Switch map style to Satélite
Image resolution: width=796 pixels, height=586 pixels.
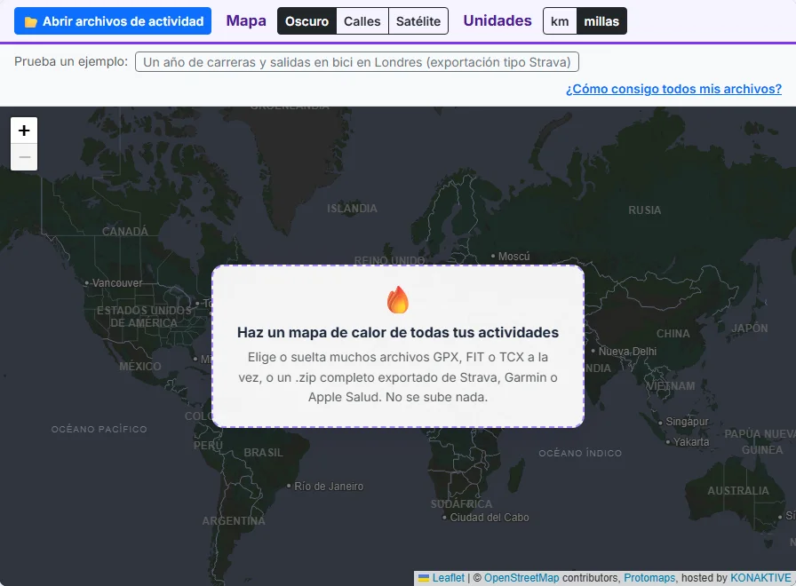418,21
